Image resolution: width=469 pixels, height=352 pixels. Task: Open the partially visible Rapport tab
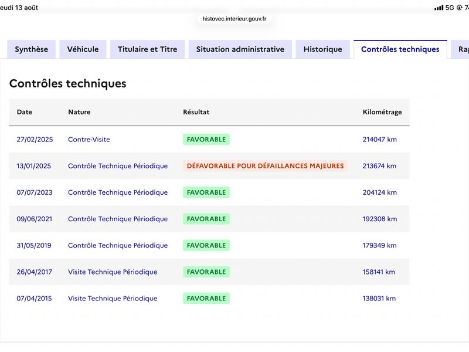460,49
